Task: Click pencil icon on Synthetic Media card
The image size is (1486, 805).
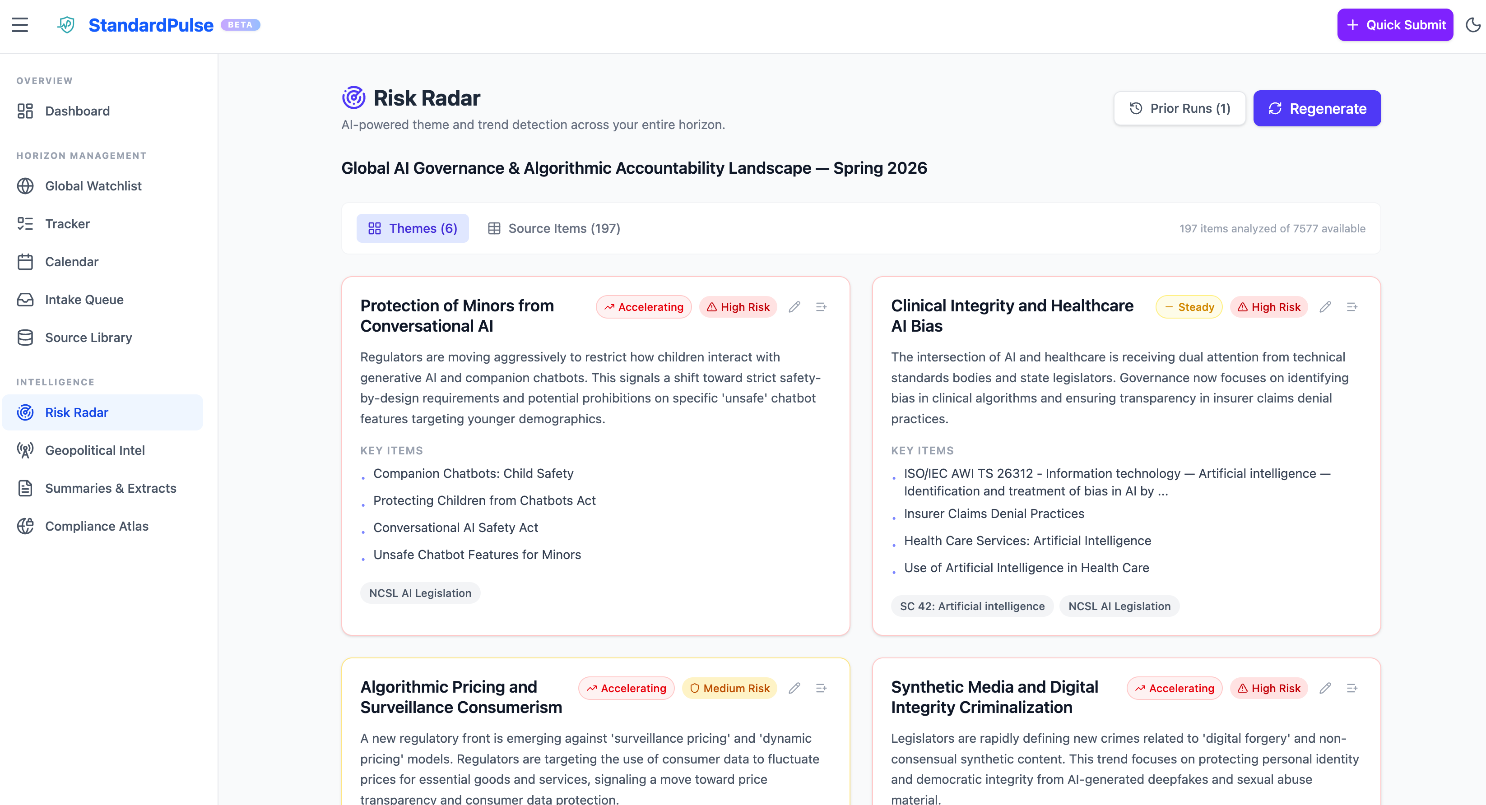Action: coord(1325,688)
